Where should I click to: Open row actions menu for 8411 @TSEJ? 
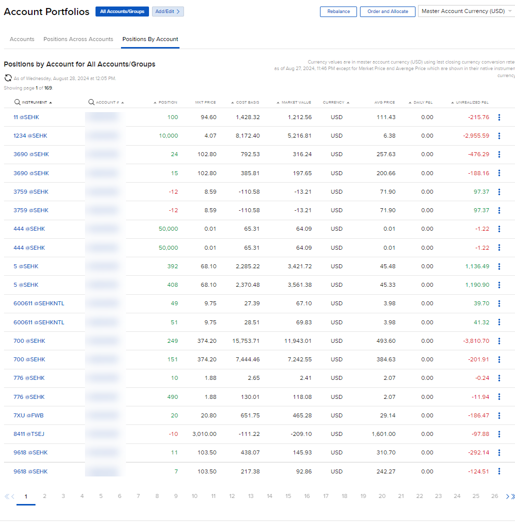pyautogui.click(x=498, y=433)
